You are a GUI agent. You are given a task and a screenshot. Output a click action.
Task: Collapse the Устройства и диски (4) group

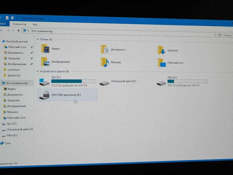[37, 71]
